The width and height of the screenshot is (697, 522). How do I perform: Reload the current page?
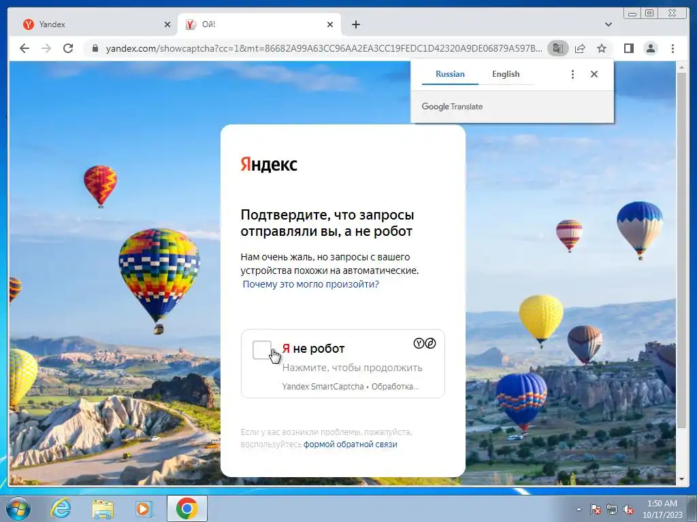click(x=68, y=48)
